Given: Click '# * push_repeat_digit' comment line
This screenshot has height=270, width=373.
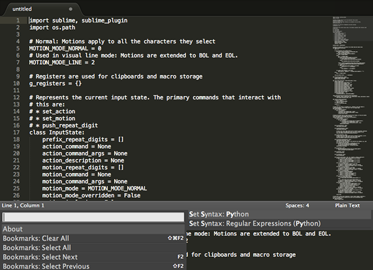Looking at the screenshot, I should click(63, 126).
